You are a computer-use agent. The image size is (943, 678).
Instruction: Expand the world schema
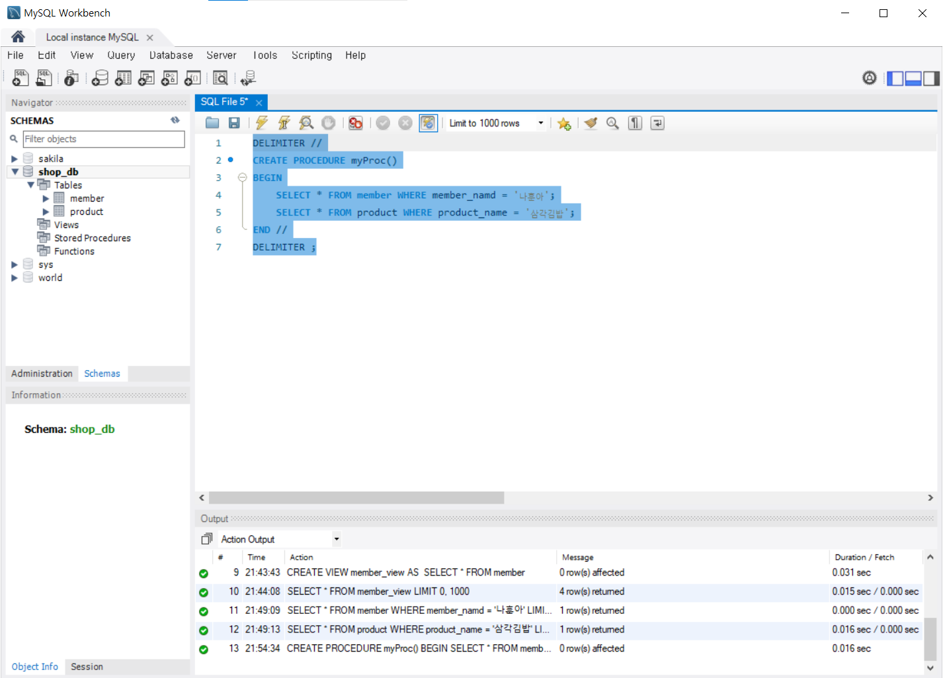pos(15,278)
